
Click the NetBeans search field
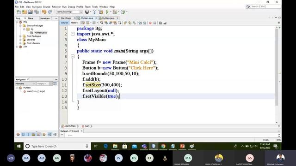click(264, 6)
